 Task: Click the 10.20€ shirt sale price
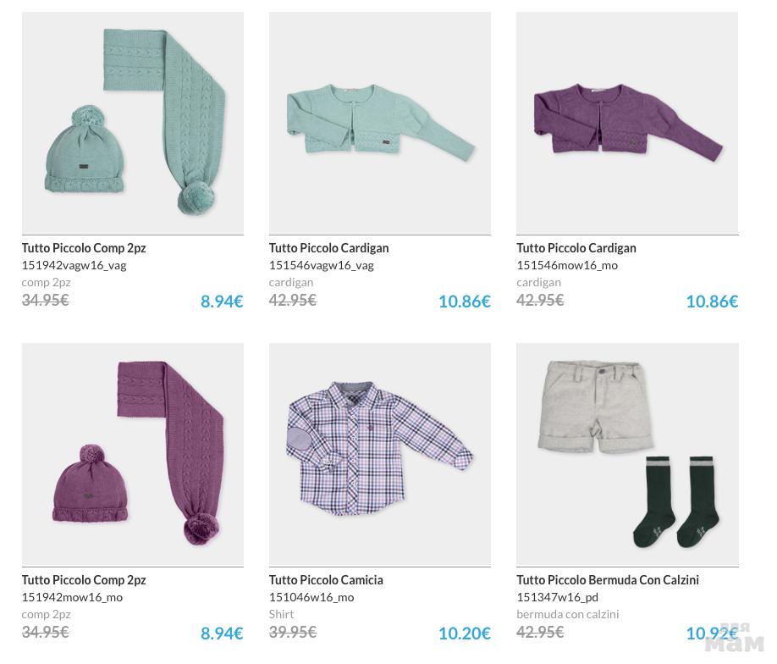(x=464, y=634)
